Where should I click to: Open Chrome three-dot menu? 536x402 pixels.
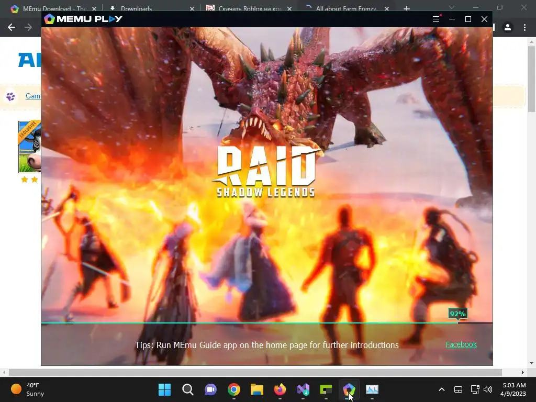pos(524,27)
